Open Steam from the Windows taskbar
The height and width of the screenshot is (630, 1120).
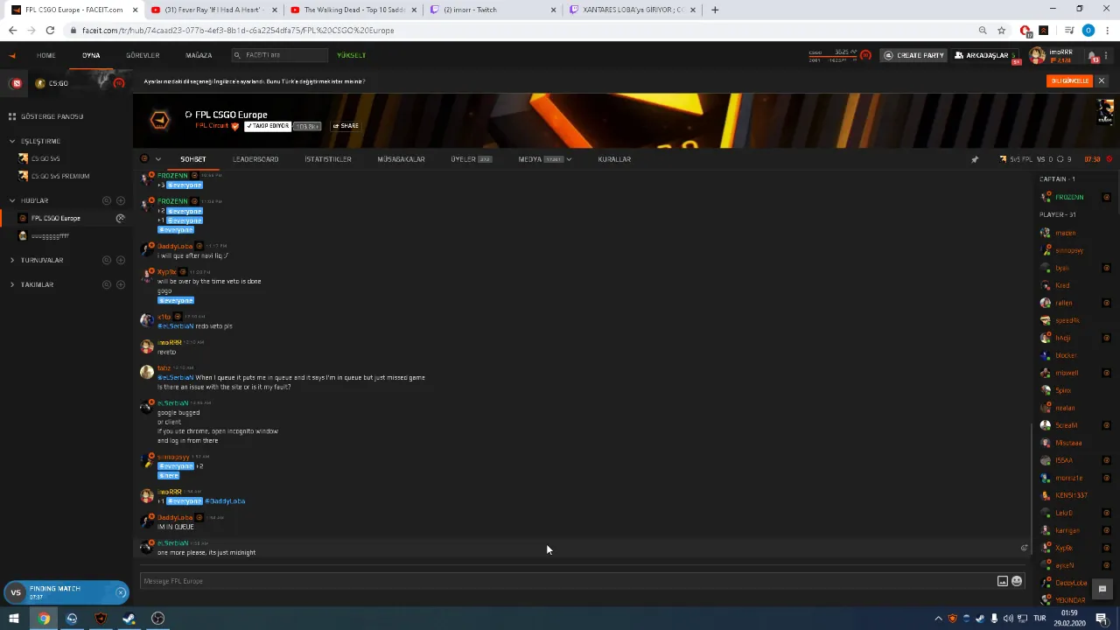point(129,619)
